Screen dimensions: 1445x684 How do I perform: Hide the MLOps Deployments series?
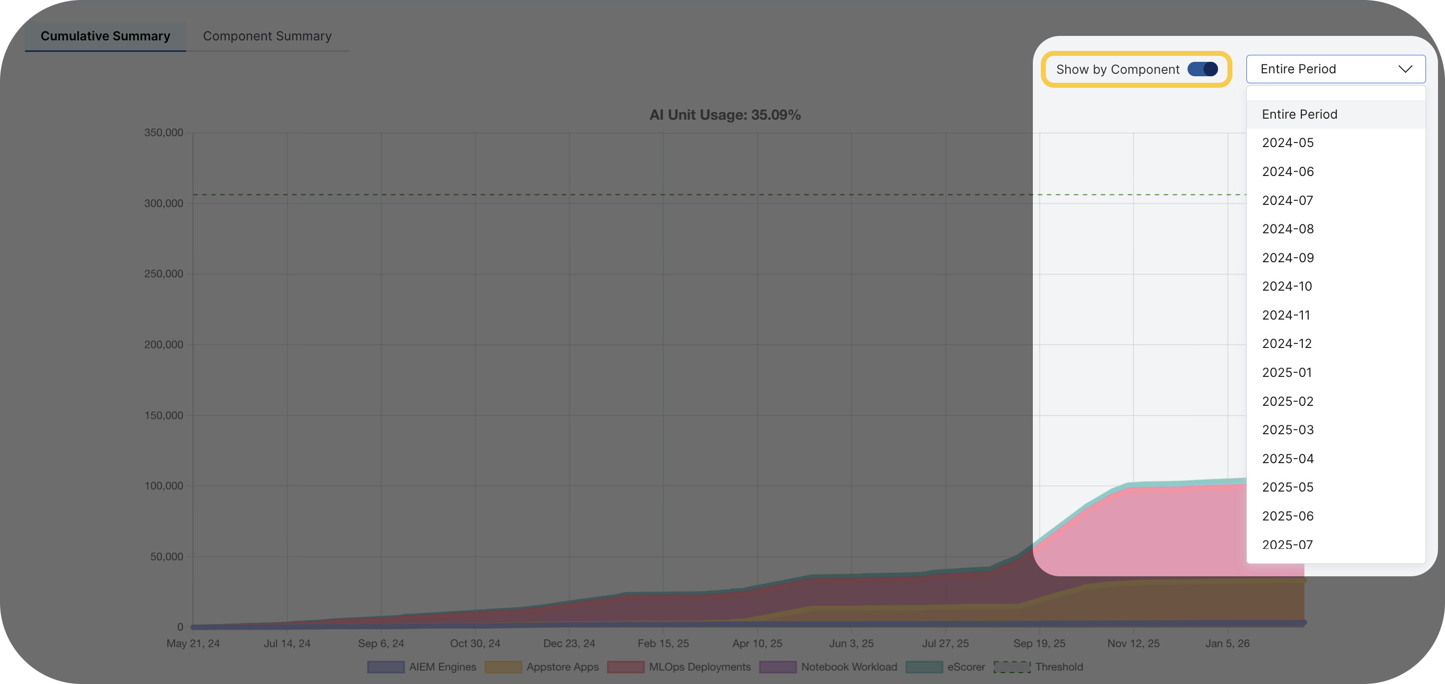coord(699,667)
